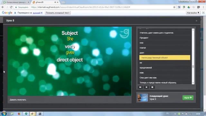Skip to the first transcript line
This screenshot has height=116, width=206.
click(140, 87)
